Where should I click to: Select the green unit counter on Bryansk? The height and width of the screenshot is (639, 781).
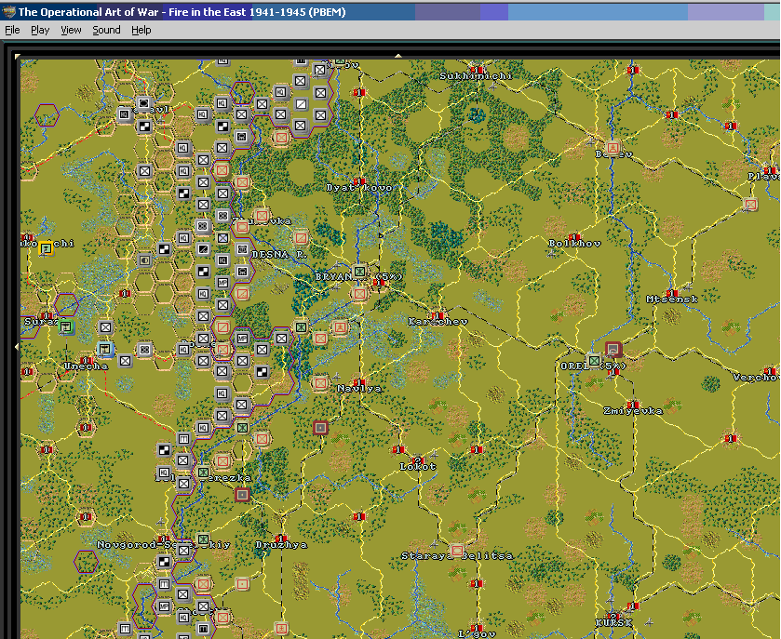pos(359,272)
